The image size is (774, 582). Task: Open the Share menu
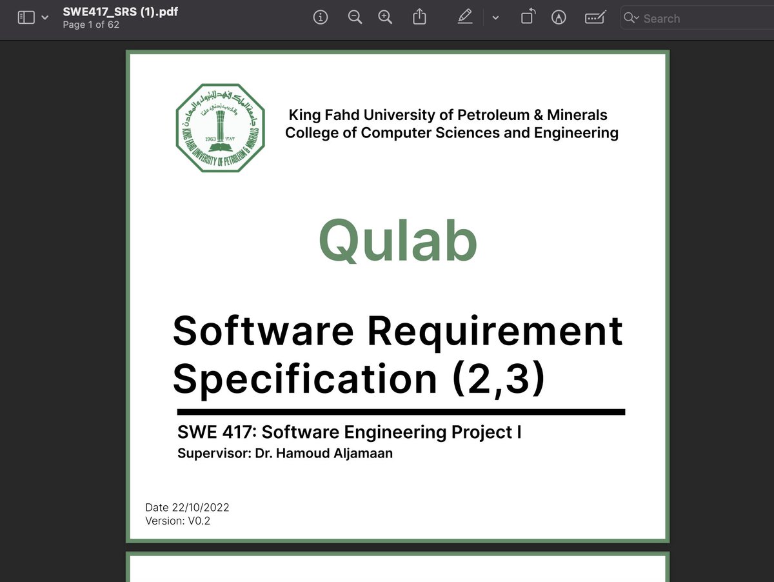click(419, 17)
